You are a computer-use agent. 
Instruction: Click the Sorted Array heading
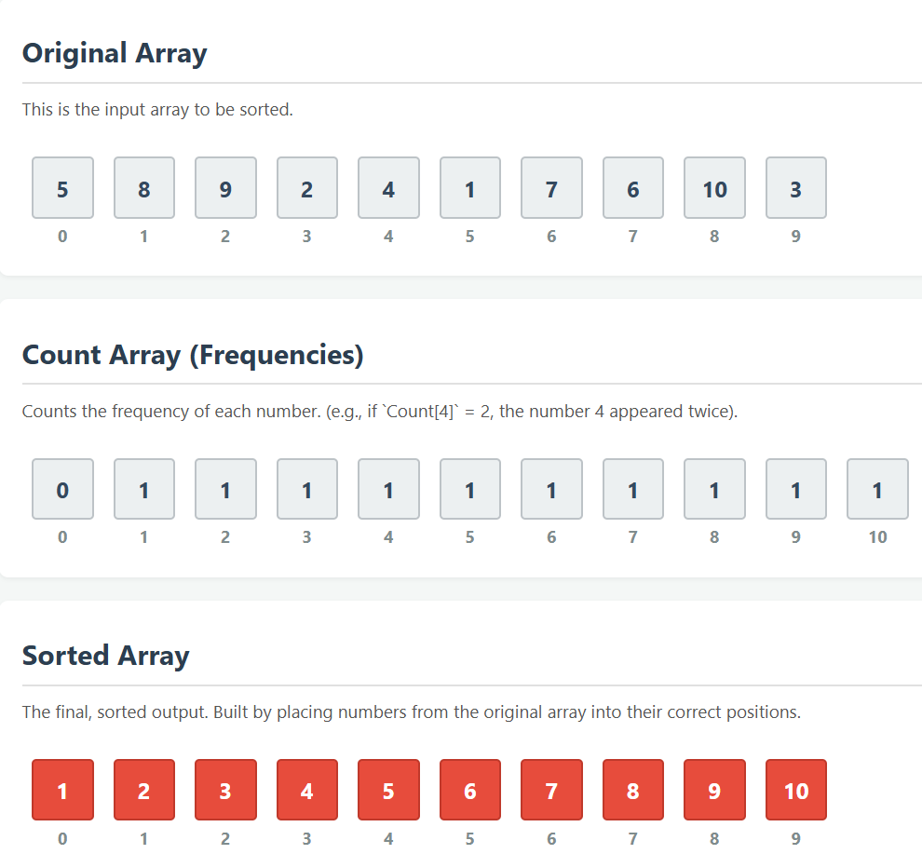106,656
